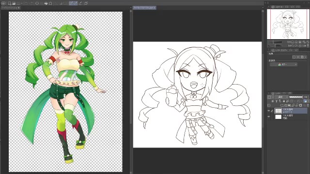The height and width of the screenshot is (174, 310).
Task: Click the Save icon in command bar
Action: click(x=18, y=3)
